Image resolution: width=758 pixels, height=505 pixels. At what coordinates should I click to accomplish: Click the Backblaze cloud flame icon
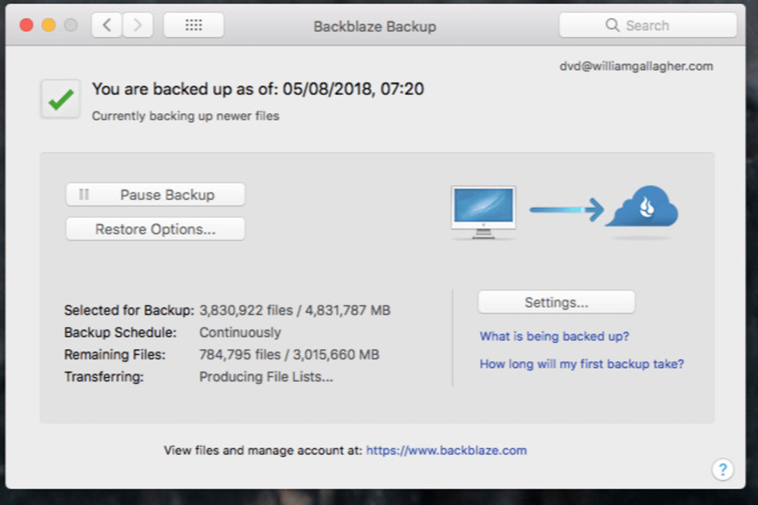coord(644,208)
